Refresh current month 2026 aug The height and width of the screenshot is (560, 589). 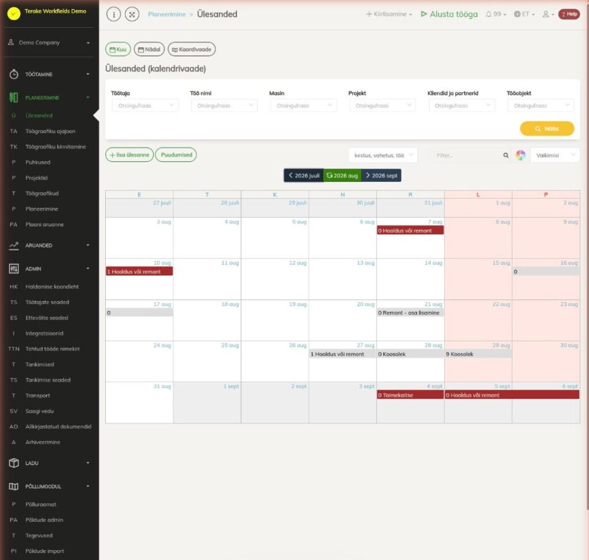[x=342, y=176]
